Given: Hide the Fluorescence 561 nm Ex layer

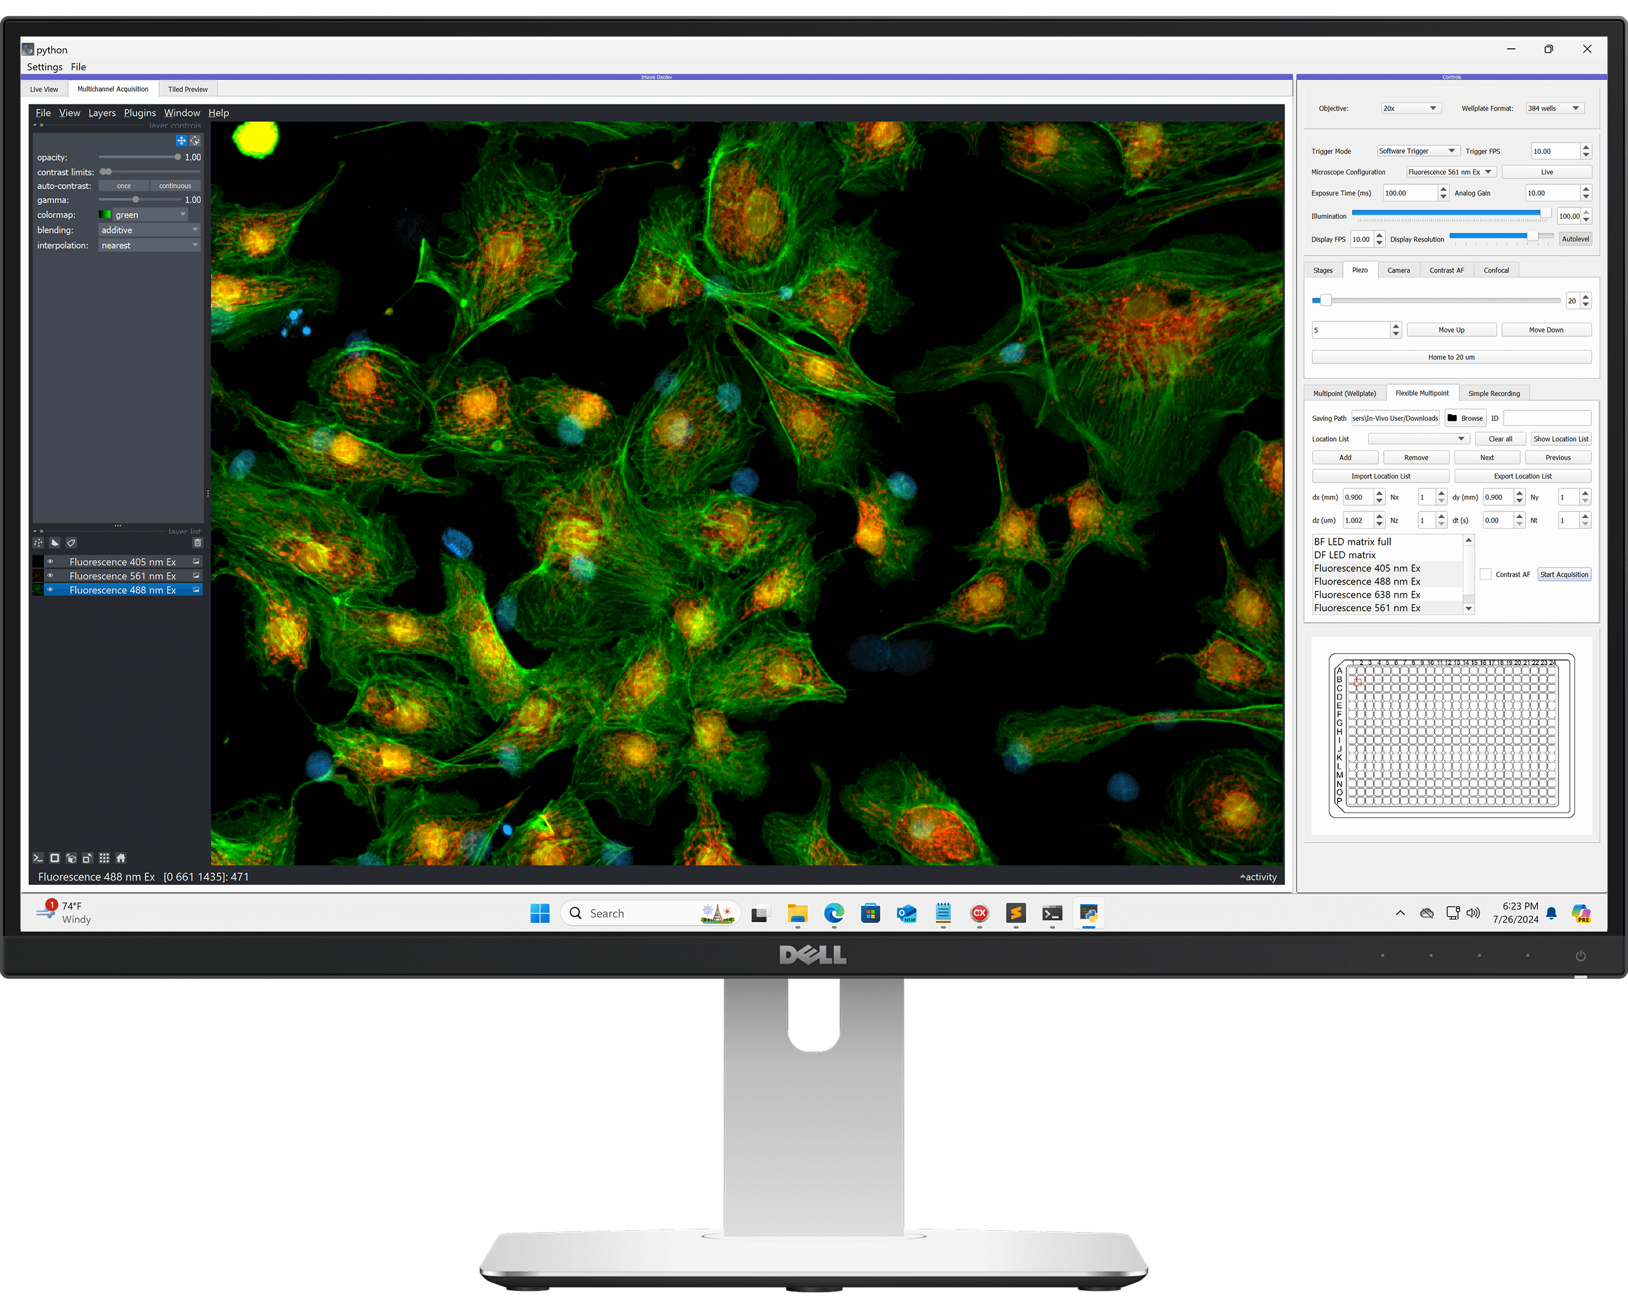Looking at the screenshot, I should point(51,576).
